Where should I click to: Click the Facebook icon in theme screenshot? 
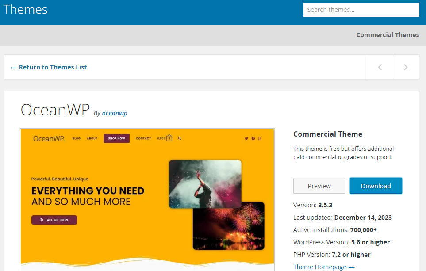[x=253, y=138]
